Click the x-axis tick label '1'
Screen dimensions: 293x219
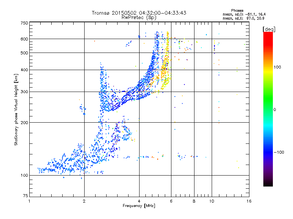[29, 201]
